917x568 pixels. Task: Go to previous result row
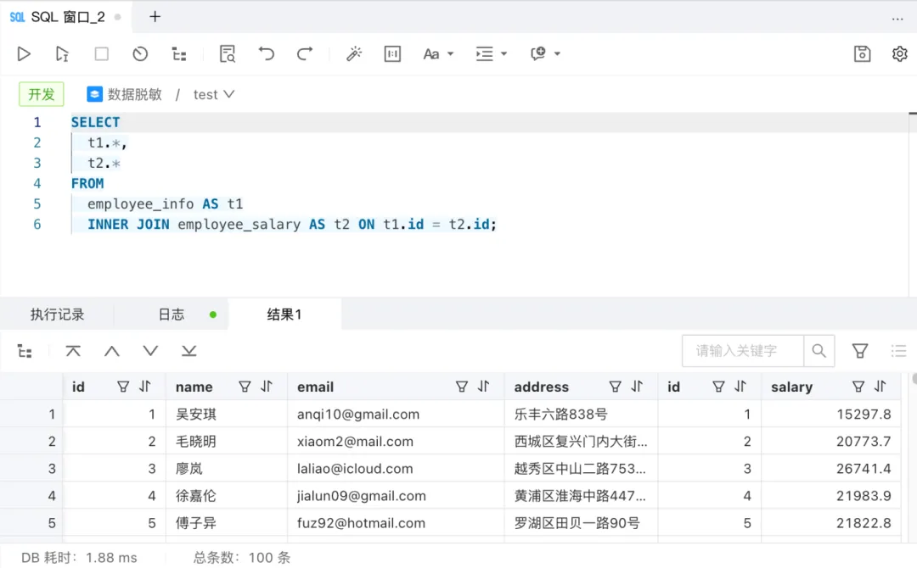112,351
